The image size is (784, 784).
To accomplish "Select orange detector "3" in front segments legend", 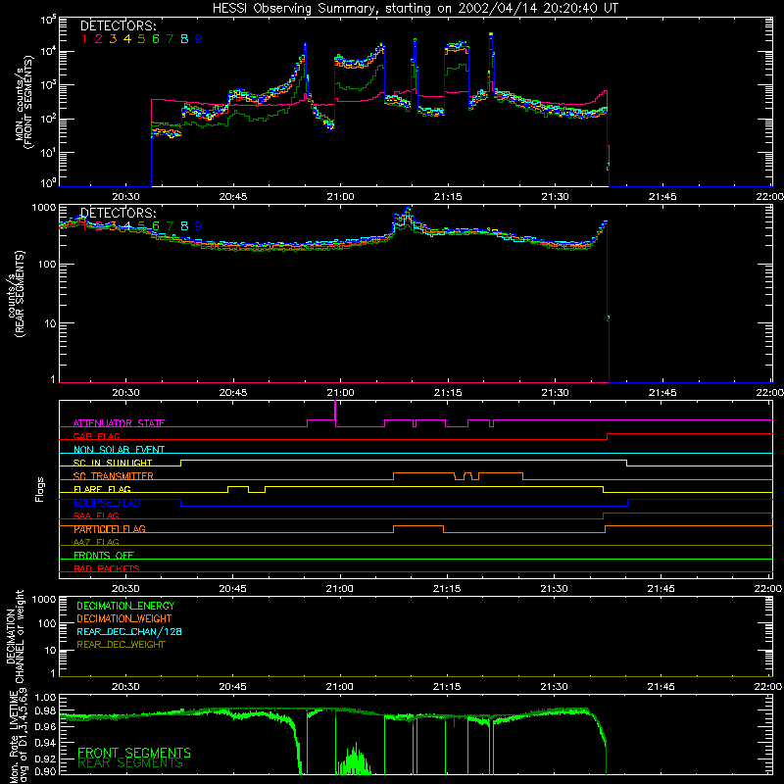I will [x=113, y=39].
